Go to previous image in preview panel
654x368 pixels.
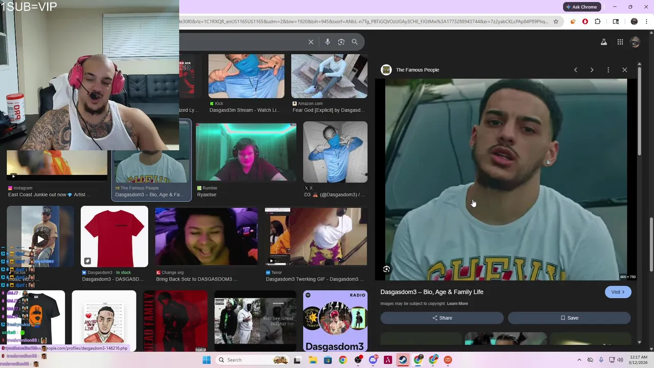575,70
